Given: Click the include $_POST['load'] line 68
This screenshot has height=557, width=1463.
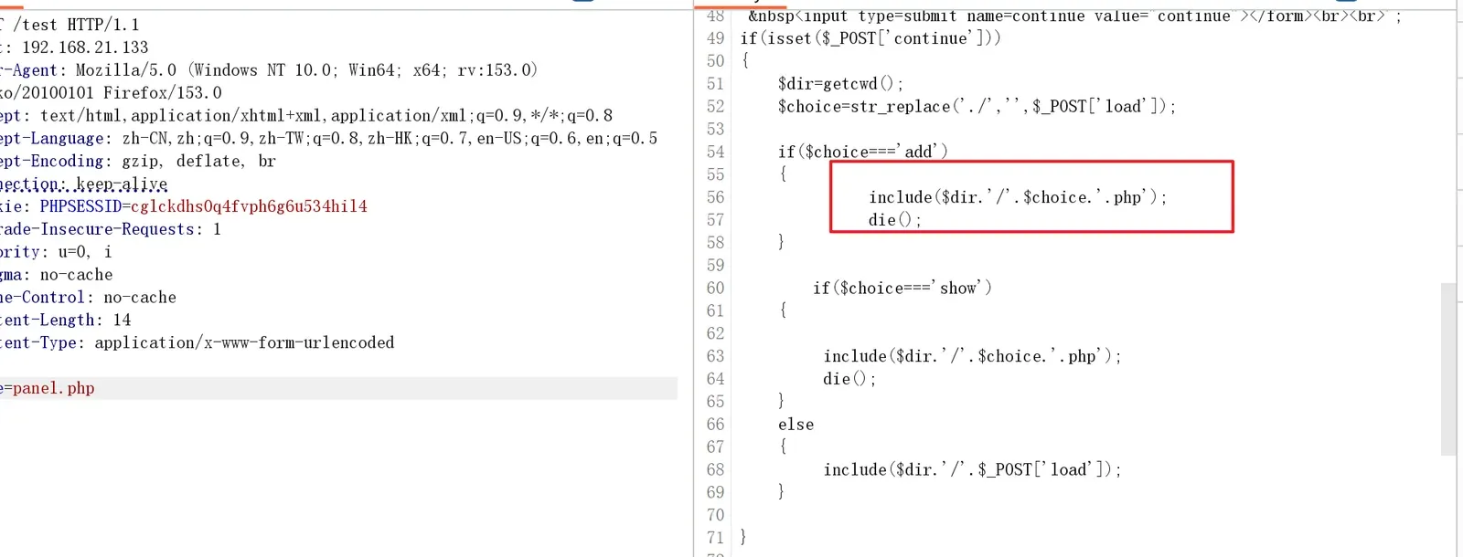Looking at the screenshot, I should (x=972, y=469).
